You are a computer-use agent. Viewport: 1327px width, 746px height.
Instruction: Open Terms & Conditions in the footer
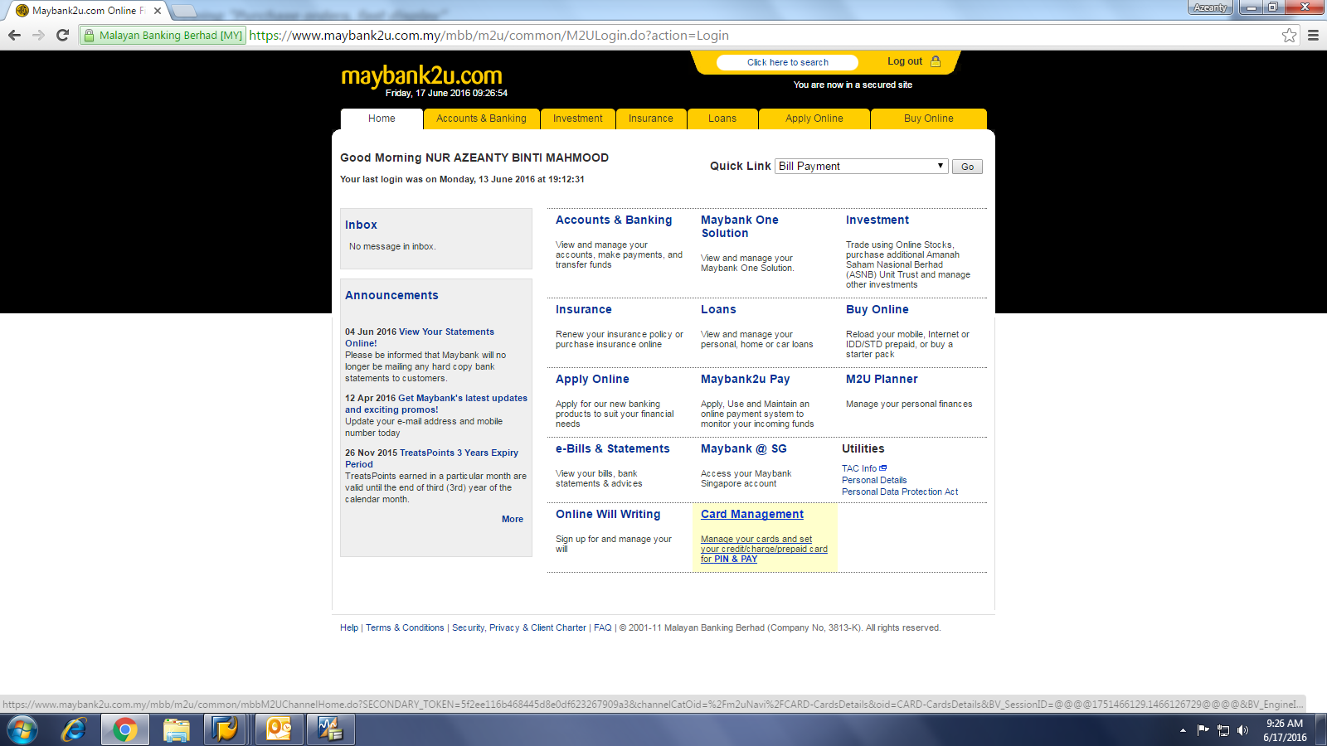[405, 627]
